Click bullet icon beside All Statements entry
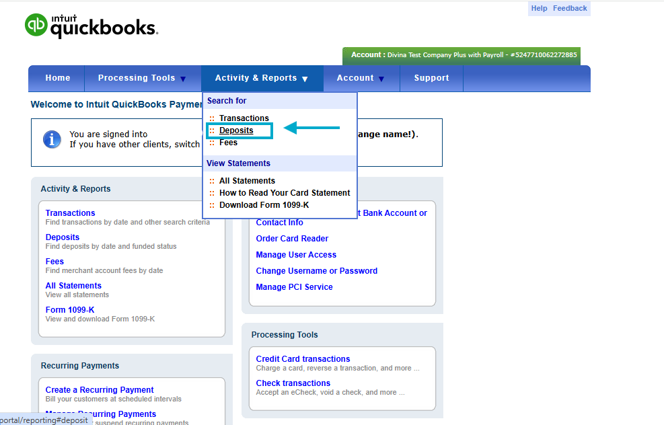The width and height of the screenshot is (664, 425). pos(212,181)
